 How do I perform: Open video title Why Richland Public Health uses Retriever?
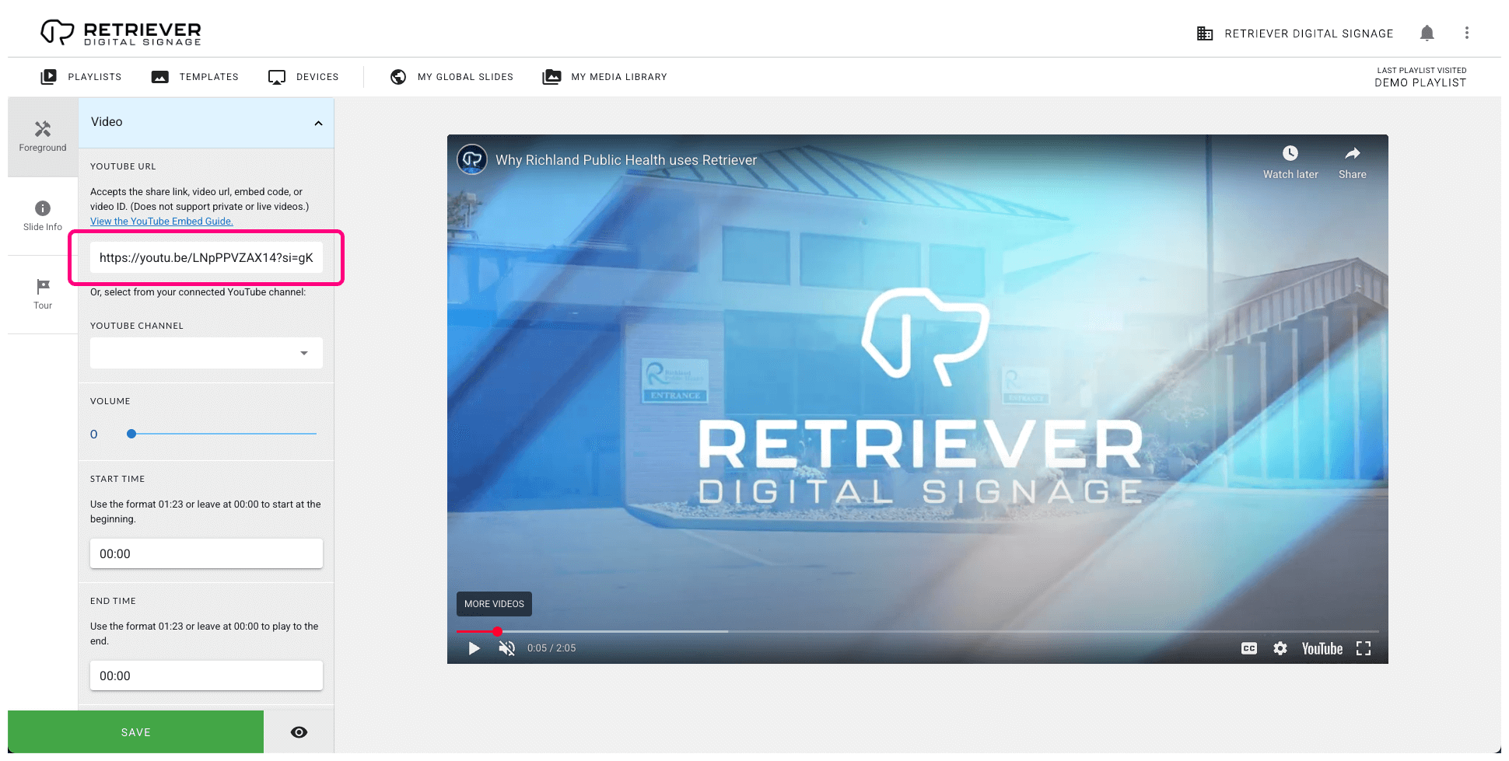[626, 160]
